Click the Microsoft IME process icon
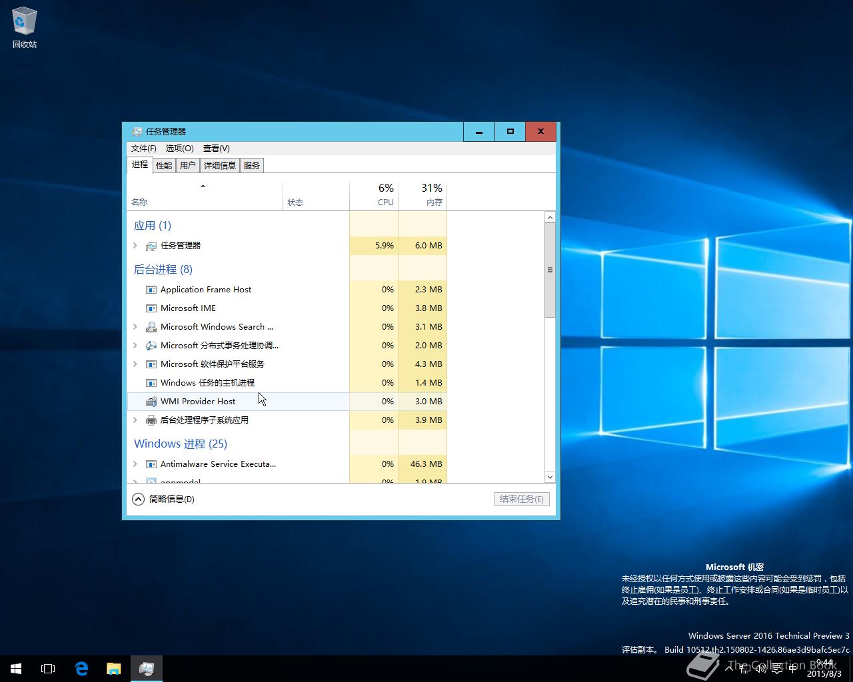The width and height of the screenshot is (853, 682). (x=151, y=308)
